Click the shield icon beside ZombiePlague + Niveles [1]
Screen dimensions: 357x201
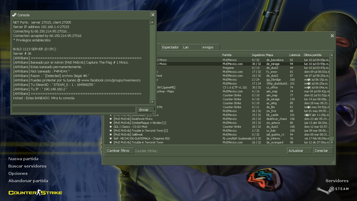[x=111, y=123]
